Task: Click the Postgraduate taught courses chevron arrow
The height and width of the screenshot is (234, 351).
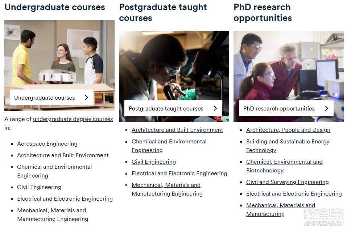Action: coord(215,108)
